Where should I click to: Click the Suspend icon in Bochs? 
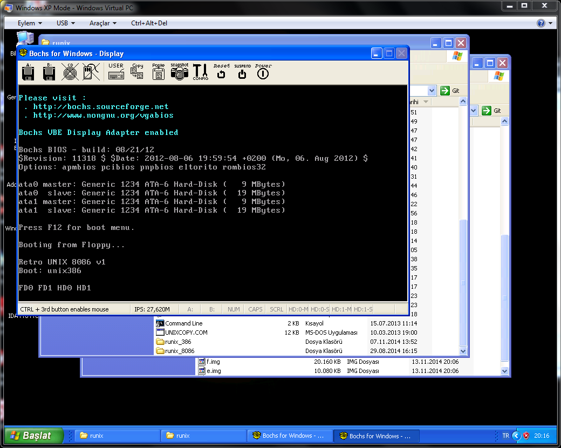pos(243,71)
